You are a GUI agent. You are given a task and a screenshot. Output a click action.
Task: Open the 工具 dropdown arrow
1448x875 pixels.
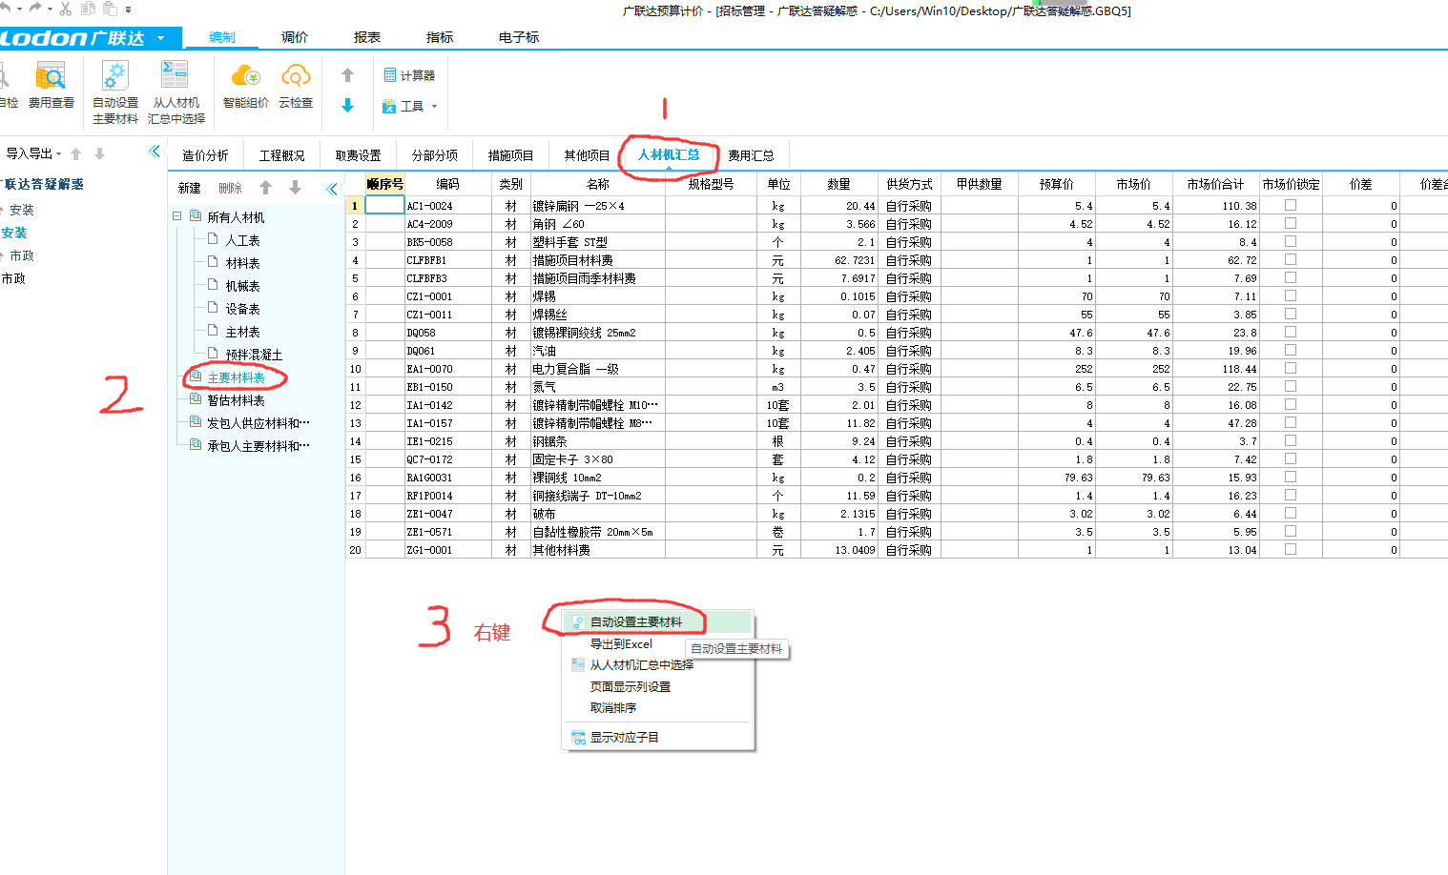pyautogui.click(x=434, y=107)
